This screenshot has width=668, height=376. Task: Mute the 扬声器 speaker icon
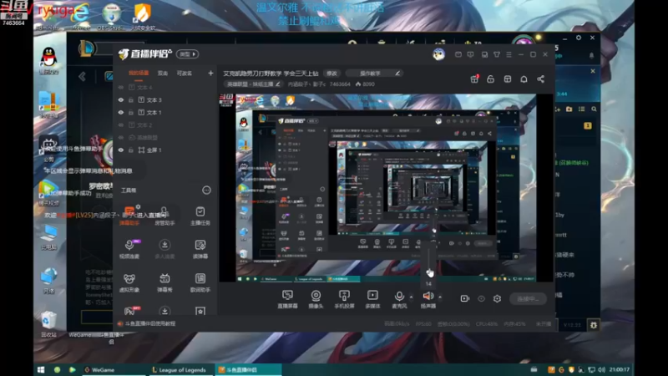(428, 296)
